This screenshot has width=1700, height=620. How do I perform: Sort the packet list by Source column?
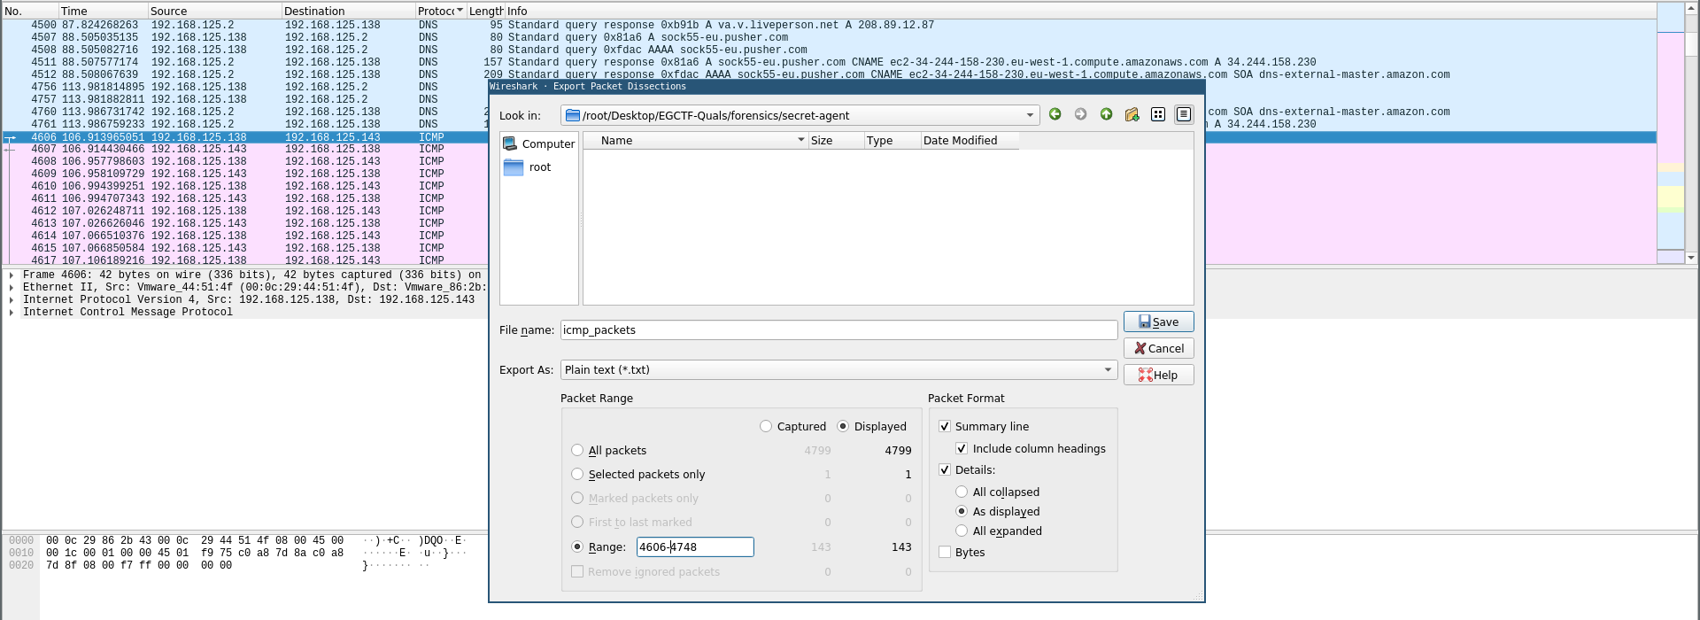pyautogui.click(x=168, y=12)
